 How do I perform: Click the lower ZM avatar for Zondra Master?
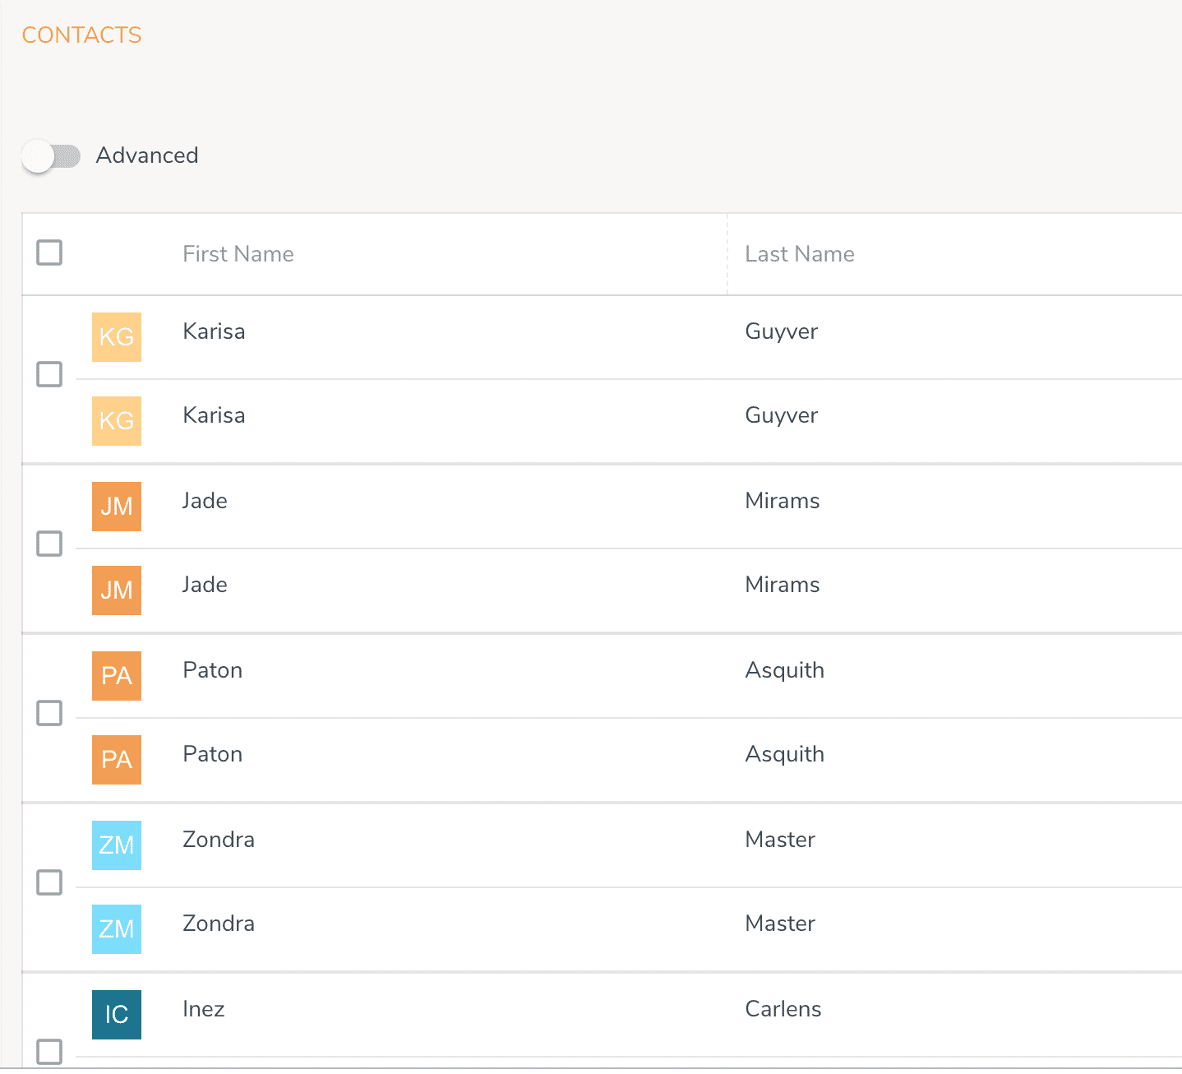pyautogui.click(x=117, y=929)
